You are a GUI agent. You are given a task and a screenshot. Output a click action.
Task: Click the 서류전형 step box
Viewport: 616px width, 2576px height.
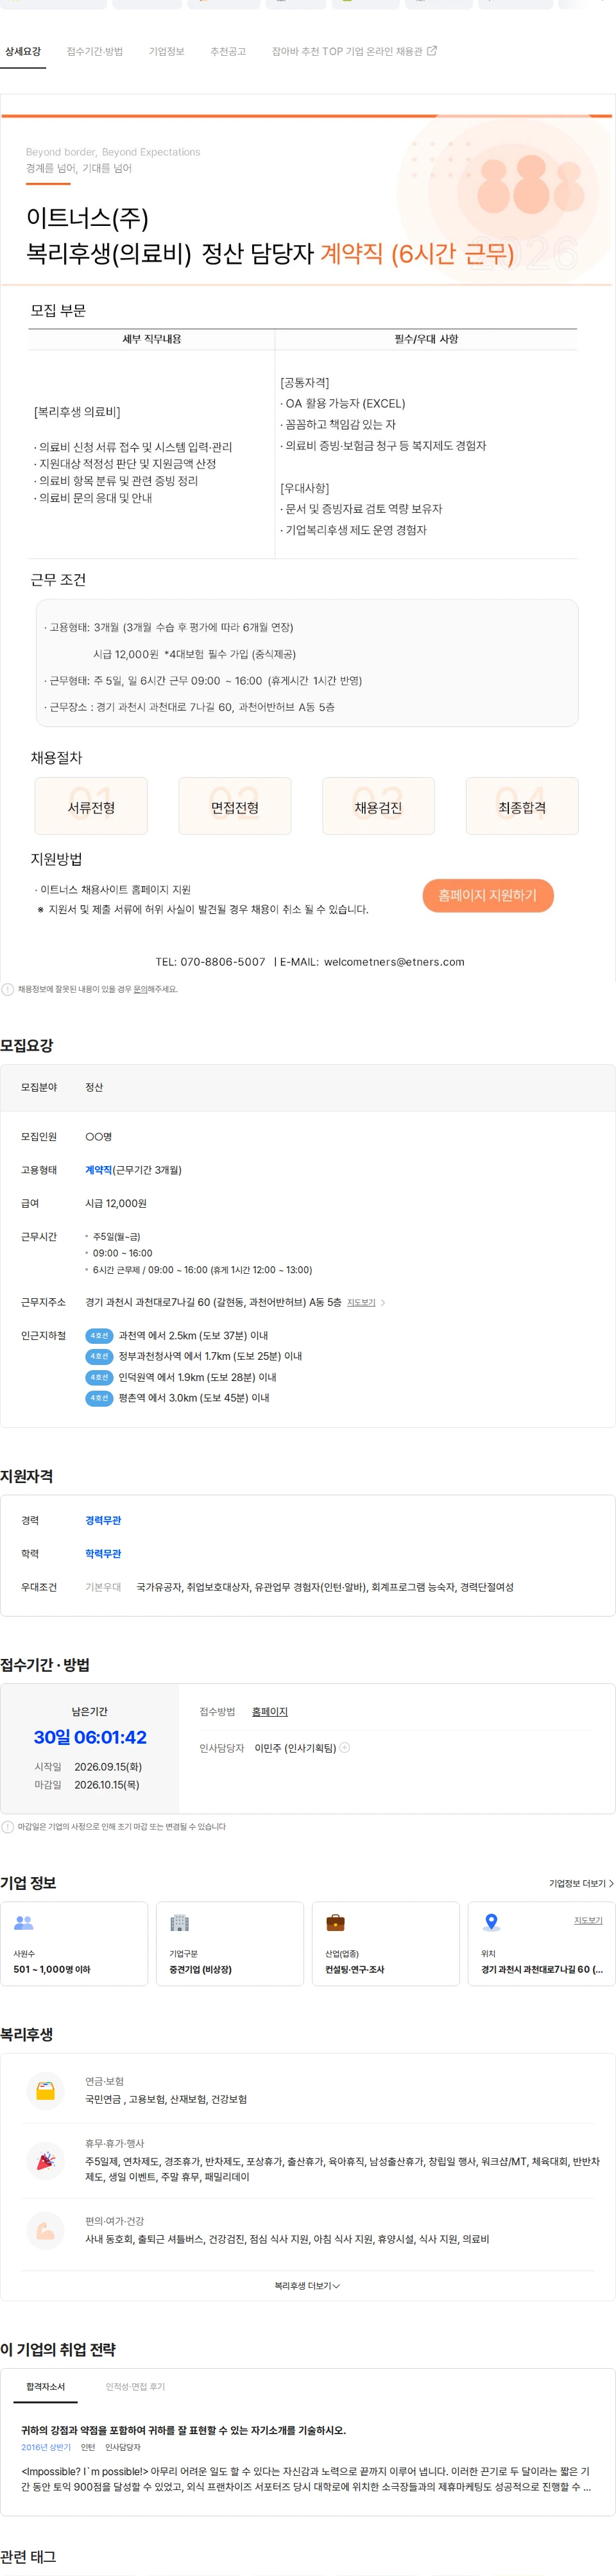point(91,806)
